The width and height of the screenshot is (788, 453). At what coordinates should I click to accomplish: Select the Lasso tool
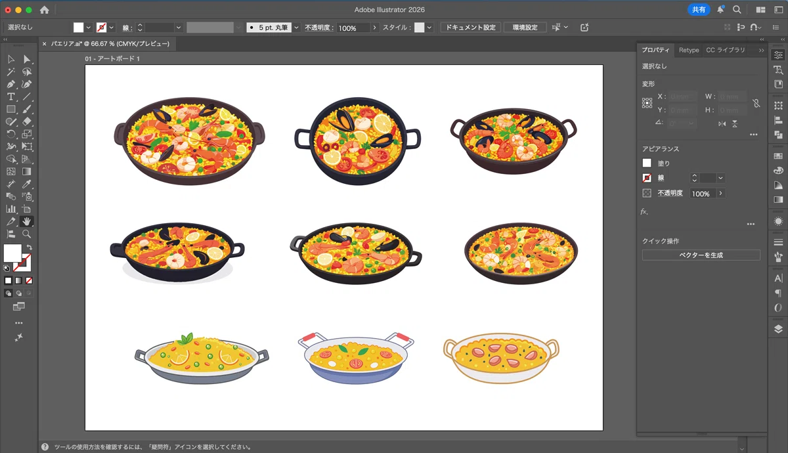[x=27, y=72]
